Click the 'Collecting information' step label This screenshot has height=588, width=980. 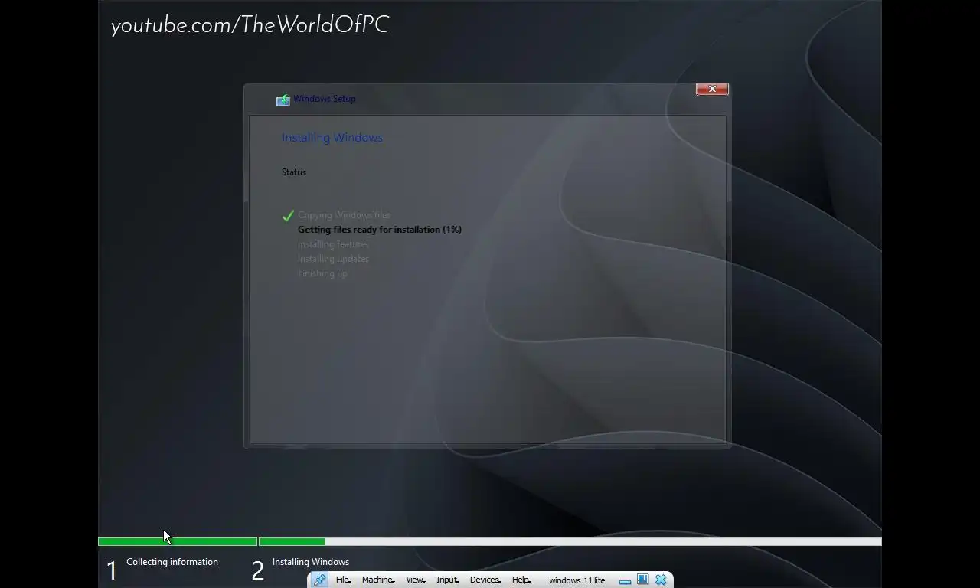[x=172, y=562]
